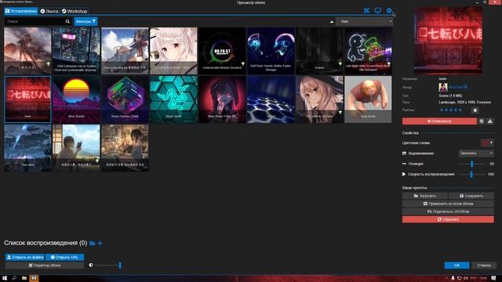Click the large wallpaper preview image
The height and width of the screenshot is (282, 502).
[x=448, y=40]
